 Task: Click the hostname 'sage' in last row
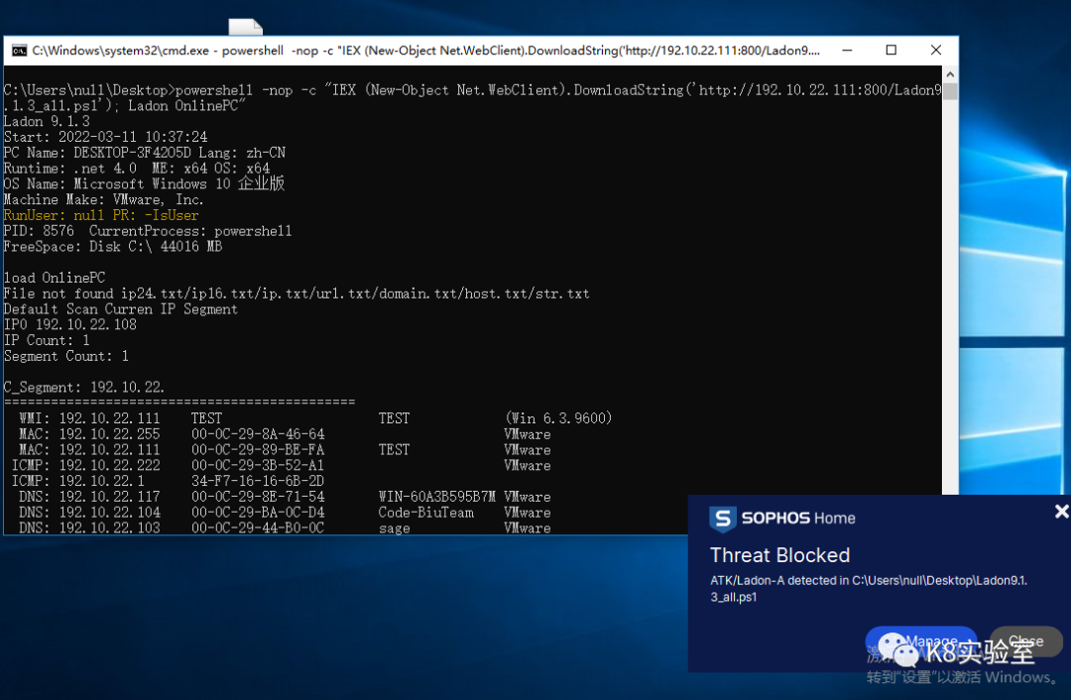point(395,528)
